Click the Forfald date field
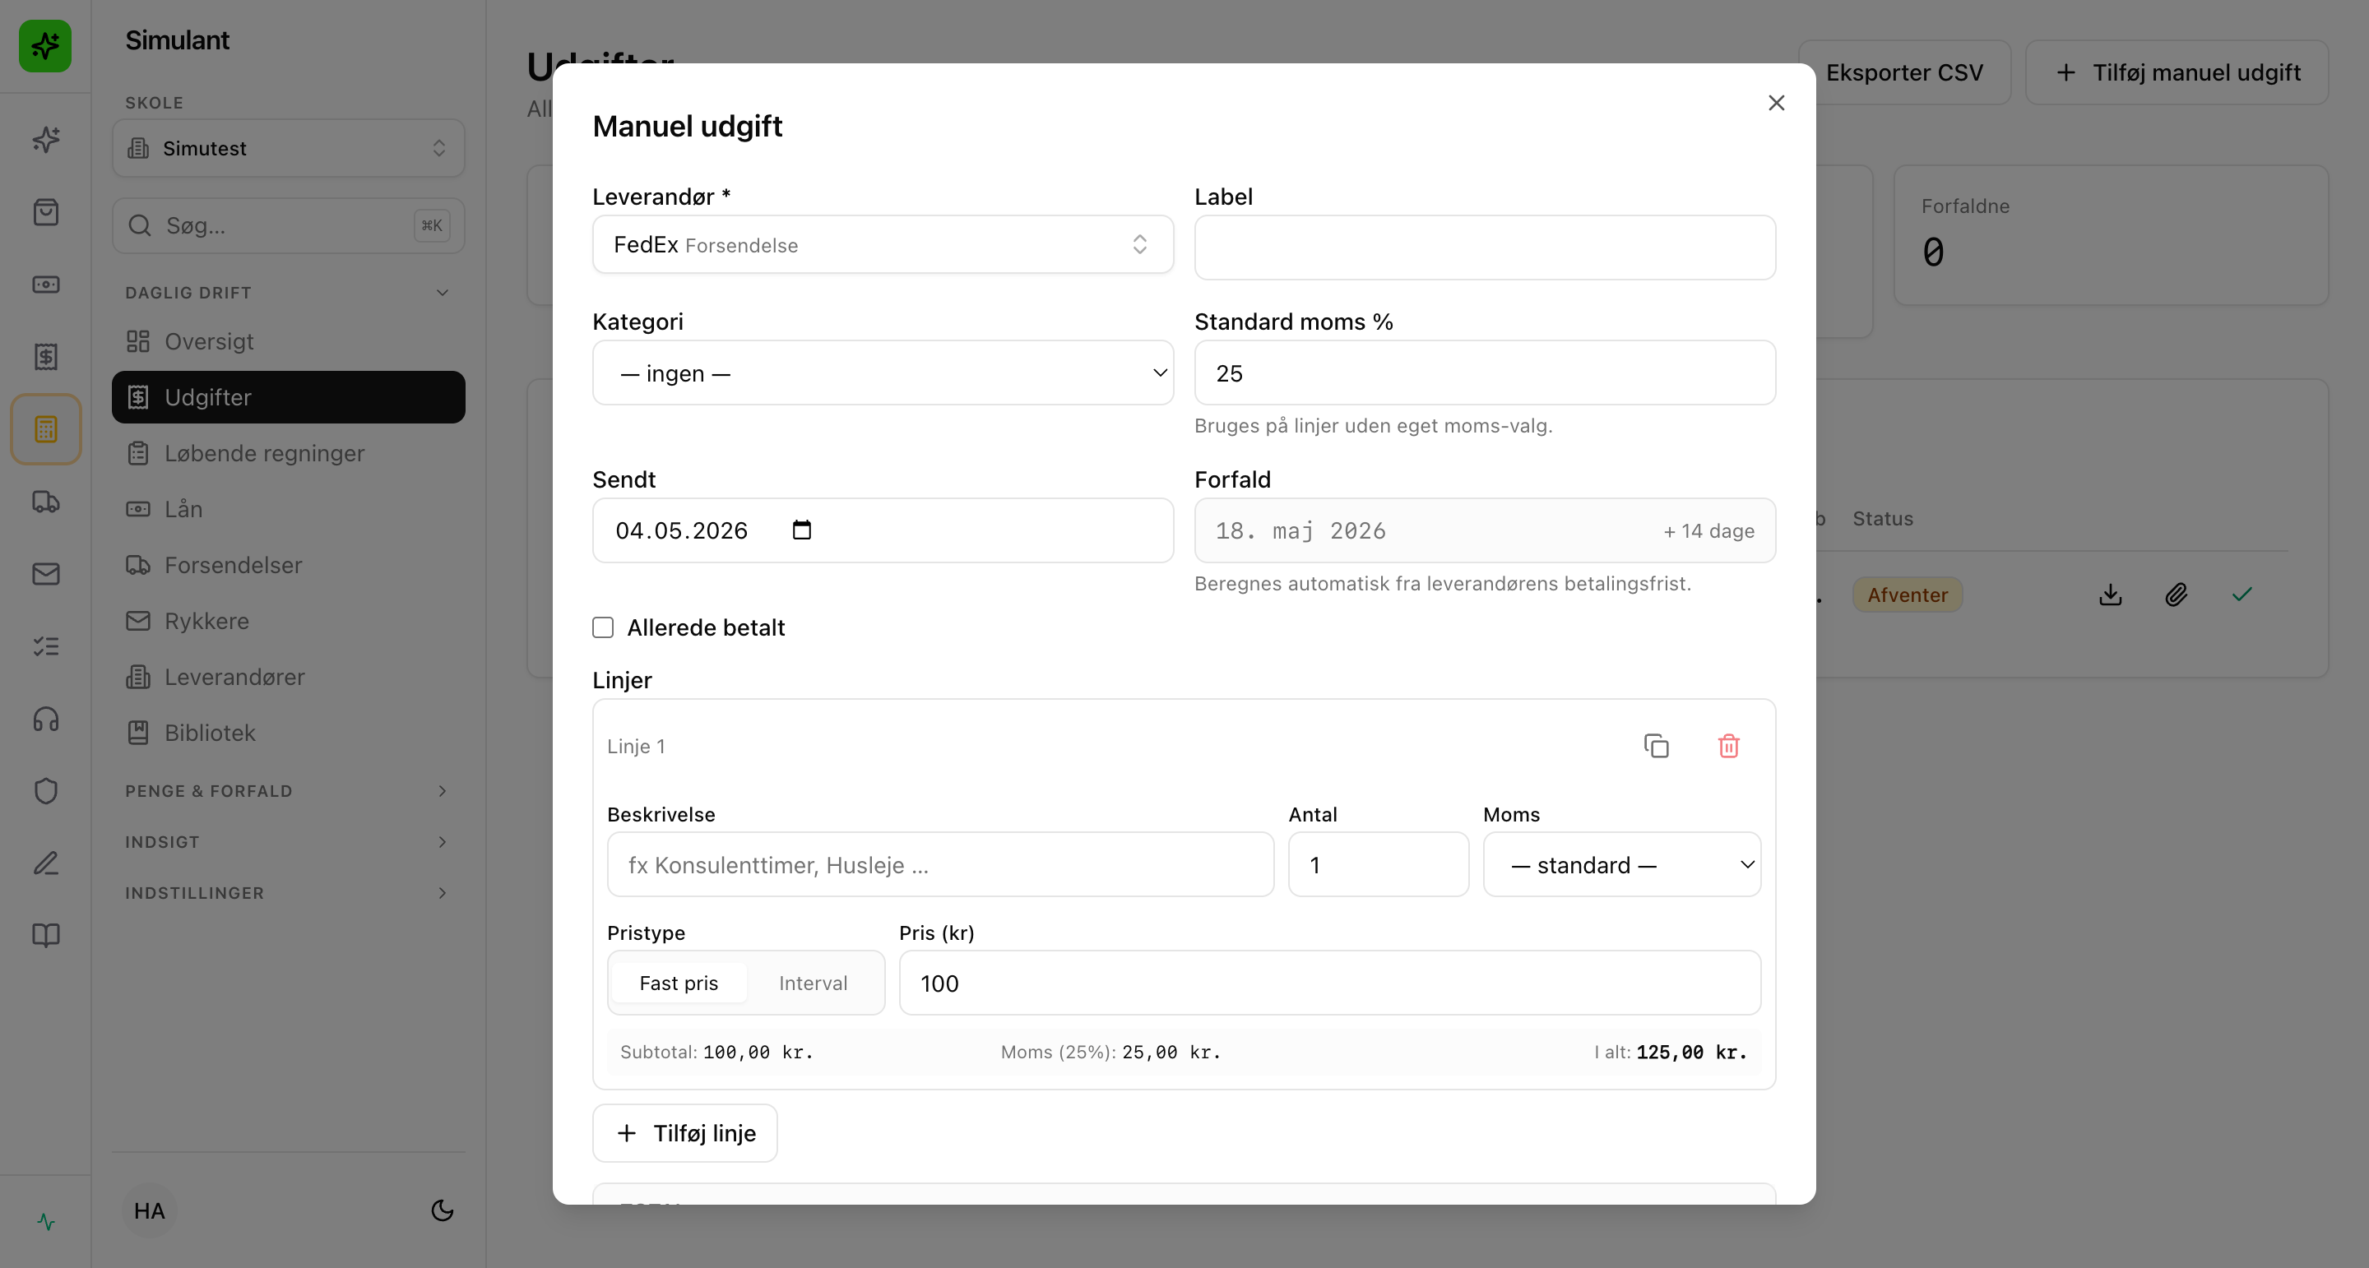This screenshot has width=2369, height=1268. (1484, 530)
